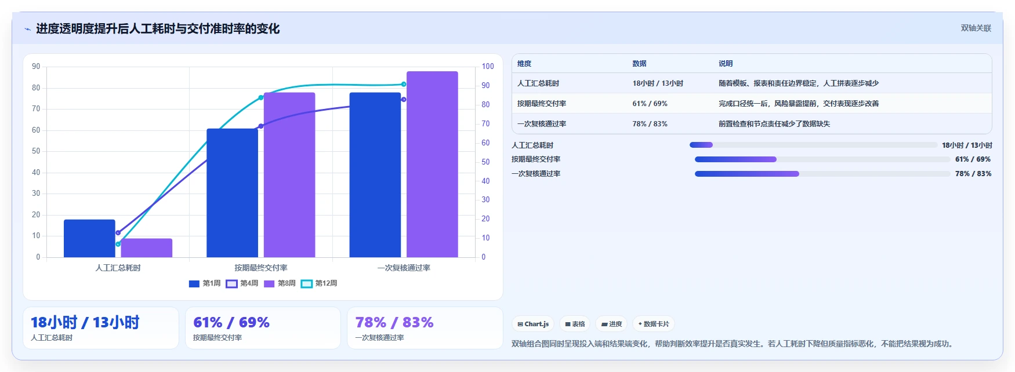Viewport: 1015px width, 372px height.
Task: Open the 18小时 / 13小时 stat card
Action: (x=101, y=328)
